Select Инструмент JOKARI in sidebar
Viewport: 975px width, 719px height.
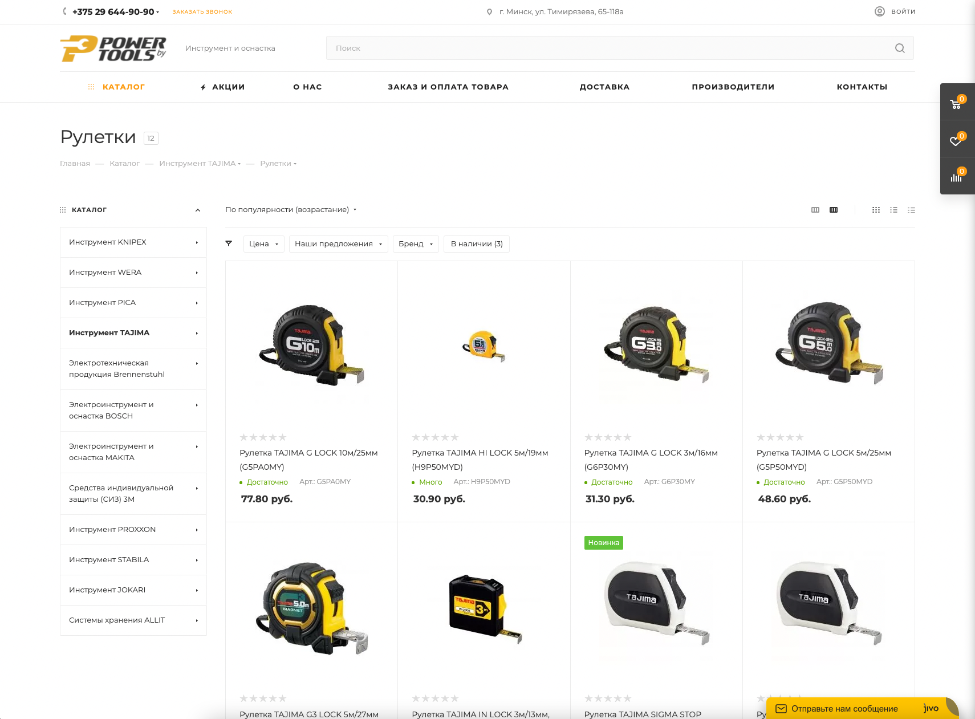pyautogui.click(x=133, y=590)
